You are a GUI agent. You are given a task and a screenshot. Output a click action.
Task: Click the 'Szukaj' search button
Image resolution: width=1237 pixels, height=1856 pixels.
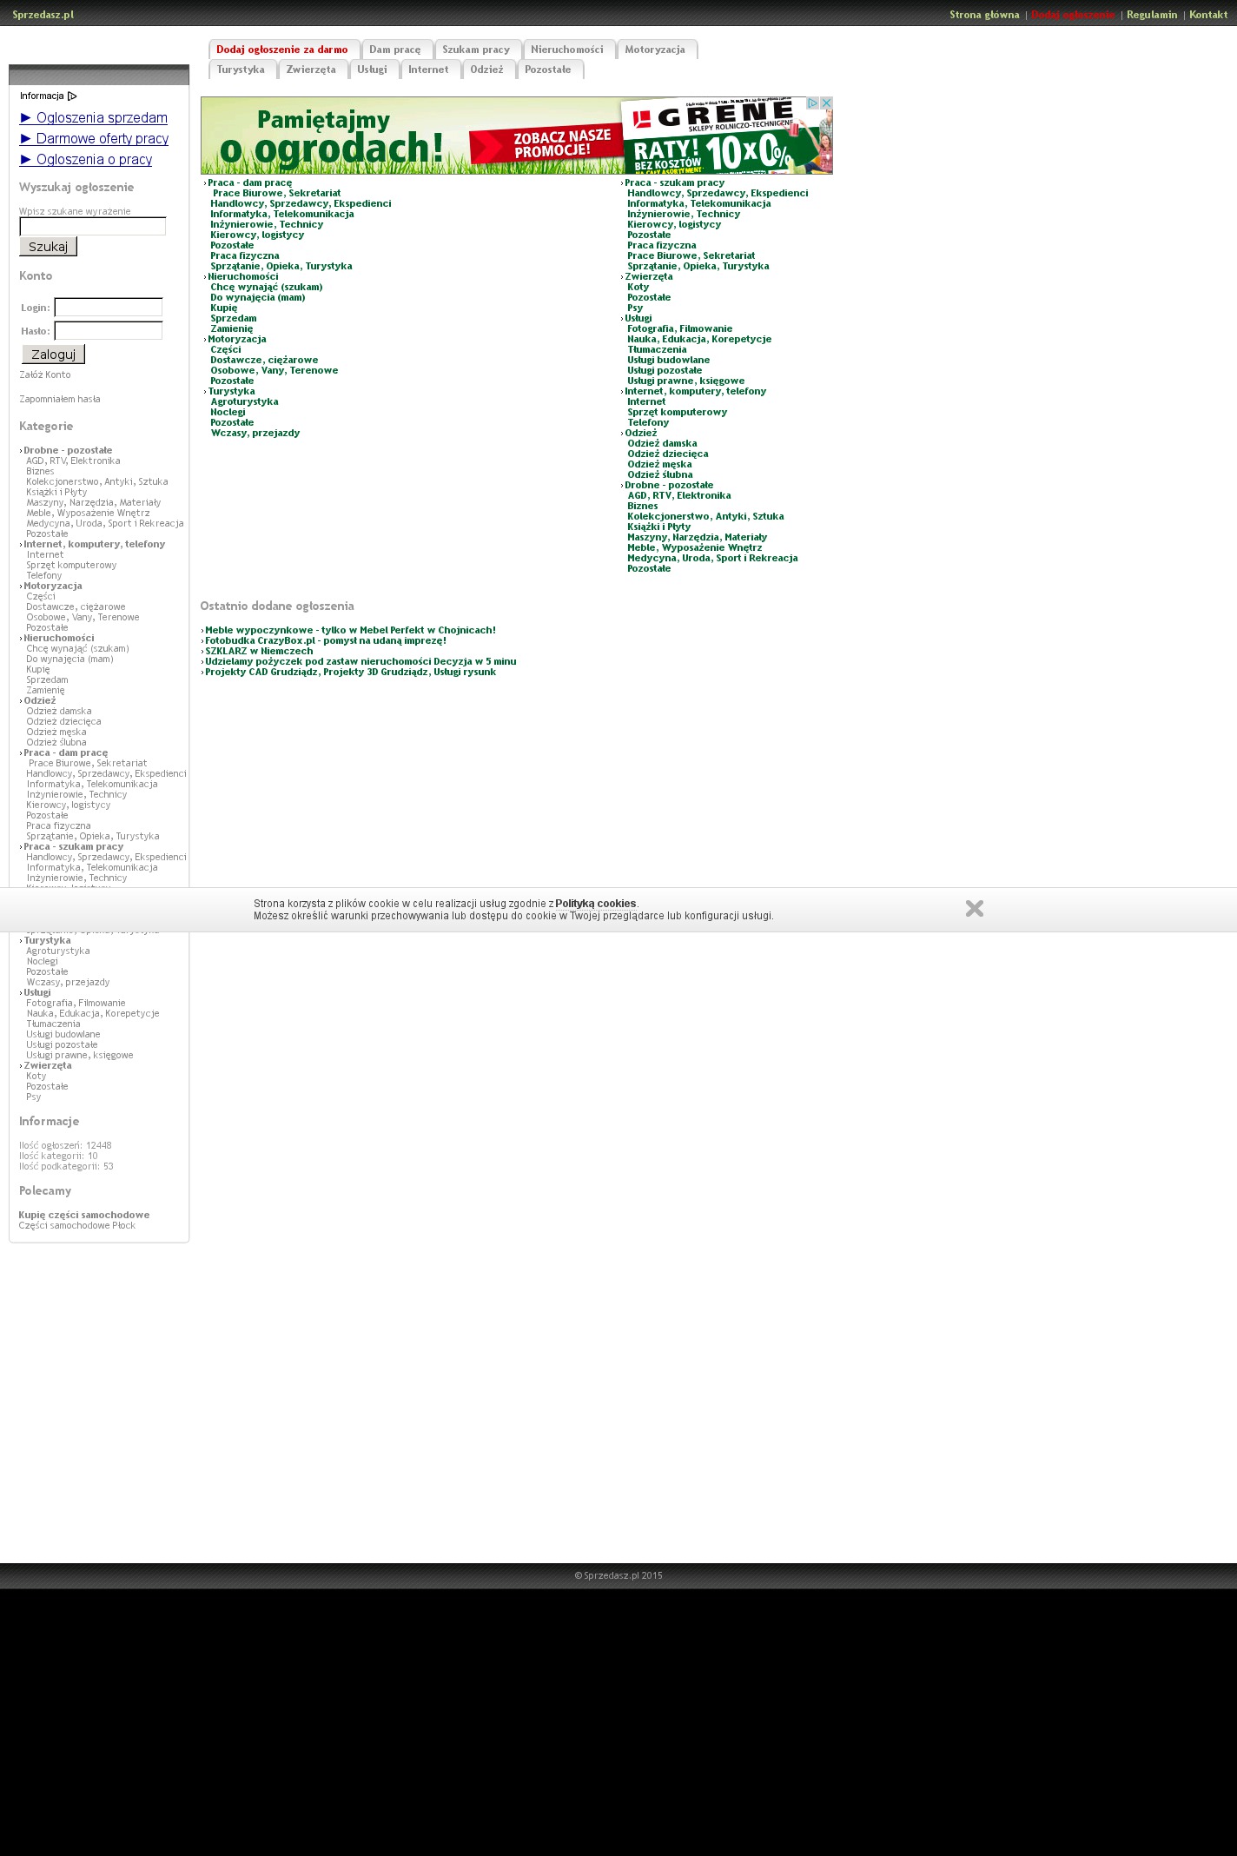tap(48, 247)
